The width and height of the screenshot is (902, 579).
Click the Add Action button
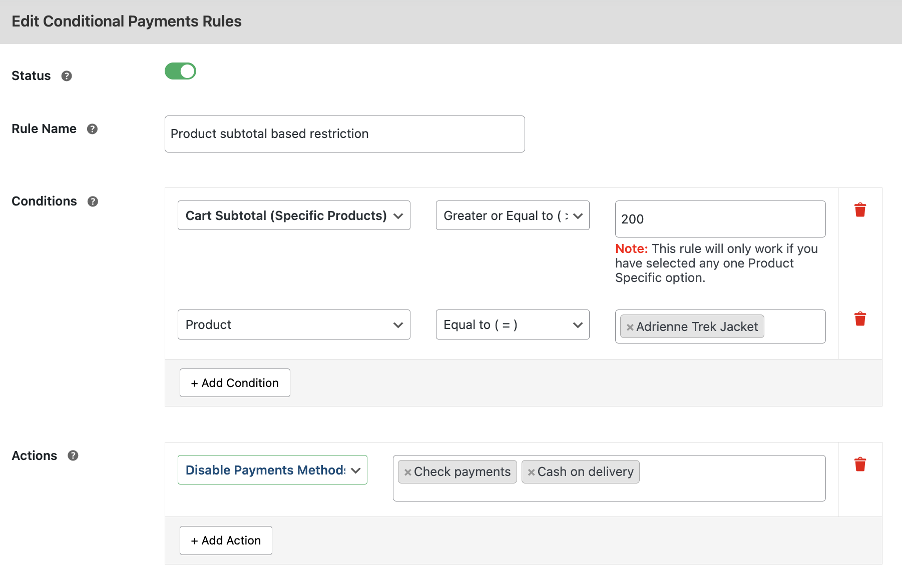pyautogui.click(x=226, y=540)
